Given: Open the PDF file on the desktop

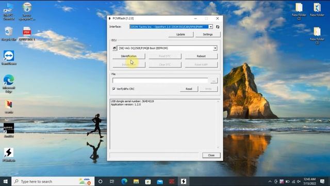Looking at the screenshot, I should [27, 34].
